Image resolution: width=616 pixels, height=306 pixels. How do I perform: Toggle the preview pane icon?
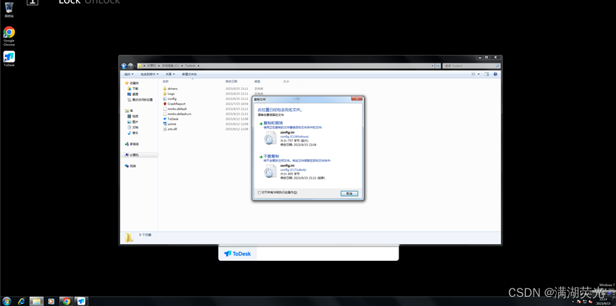click(486, 74)
